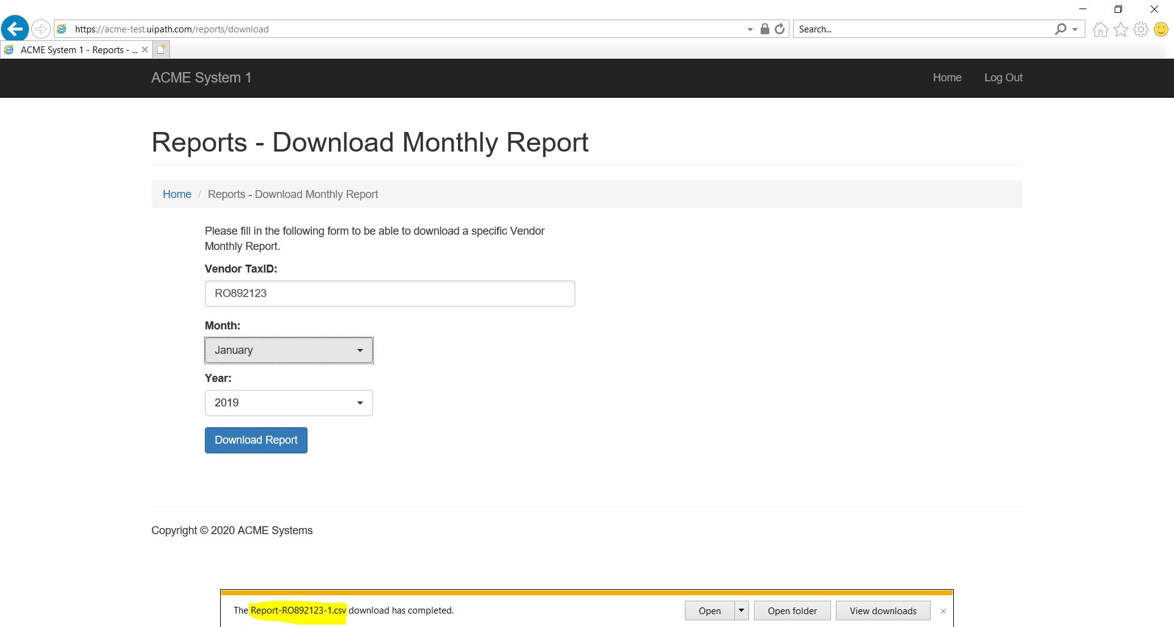
Task: Open the browser Home page icon
Action: [x=1100, y=29]
